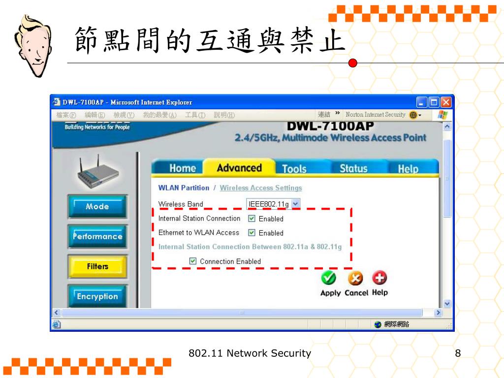Screen dimensions: 504x378
Task: Click the orange Cancel X icon
Action: point(355,278)
